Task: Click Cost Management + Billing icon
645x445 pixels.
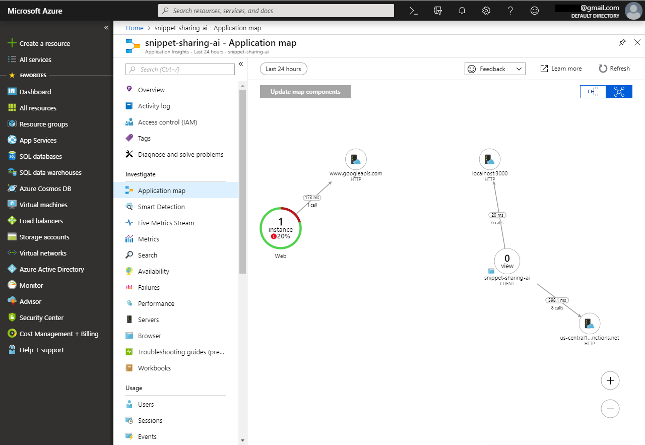Action: [x=12, y=334]
